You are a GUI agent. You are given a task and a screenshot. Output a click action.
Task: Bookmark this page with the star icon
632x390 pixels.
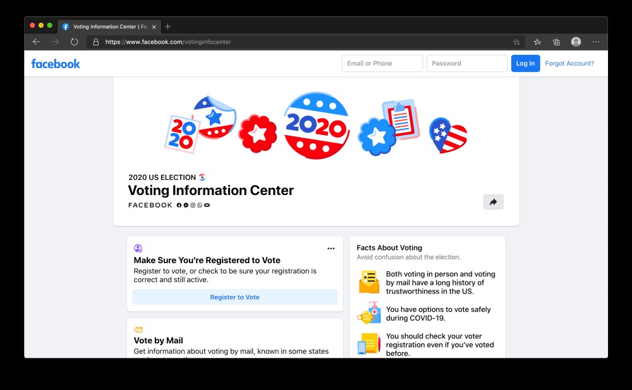click(x=516, y=42)
